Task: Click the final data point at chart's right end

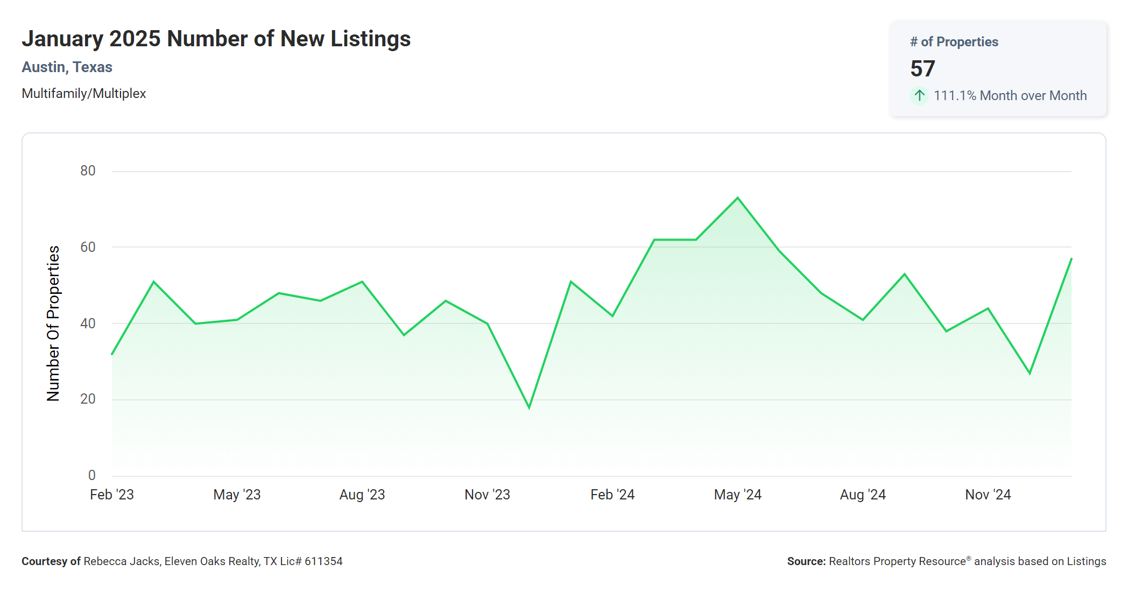Action: pyautogui.click(x=1071, y=259)
